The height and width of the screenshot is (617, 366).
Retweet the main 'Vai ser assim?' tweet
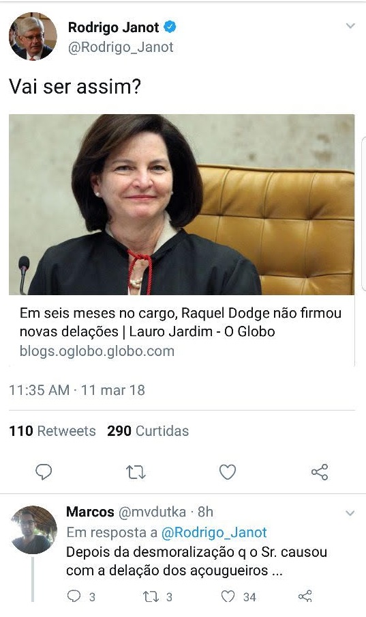136,471
